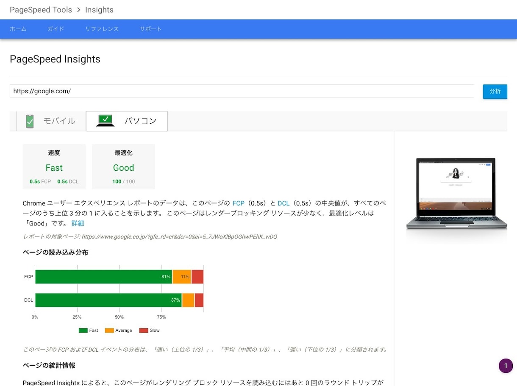Open the ホーム navigation item
517x386 pixels.
tap(18, 29)
